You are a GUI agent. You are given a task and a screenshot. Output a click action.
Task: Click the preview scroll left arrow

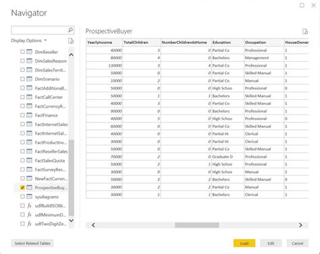[x=93, y=225]
